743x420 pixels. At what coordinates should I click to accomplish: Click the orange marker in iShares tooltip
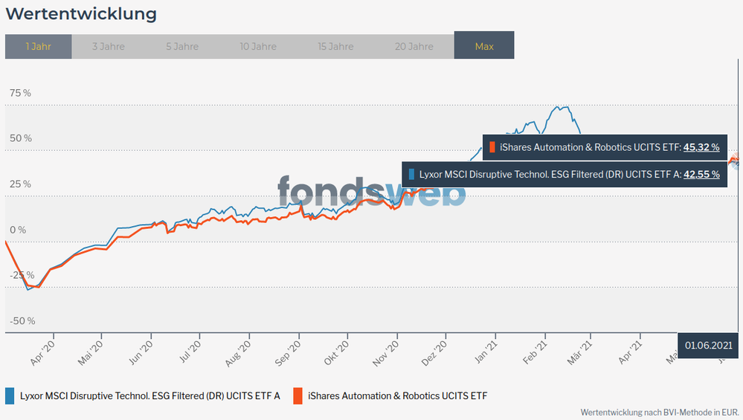[x=492, y=147]
